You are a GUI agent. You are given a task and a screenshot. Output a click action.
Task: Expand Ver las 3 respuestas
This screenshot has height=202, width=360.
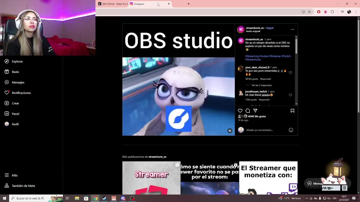click(x=262, y=85)
